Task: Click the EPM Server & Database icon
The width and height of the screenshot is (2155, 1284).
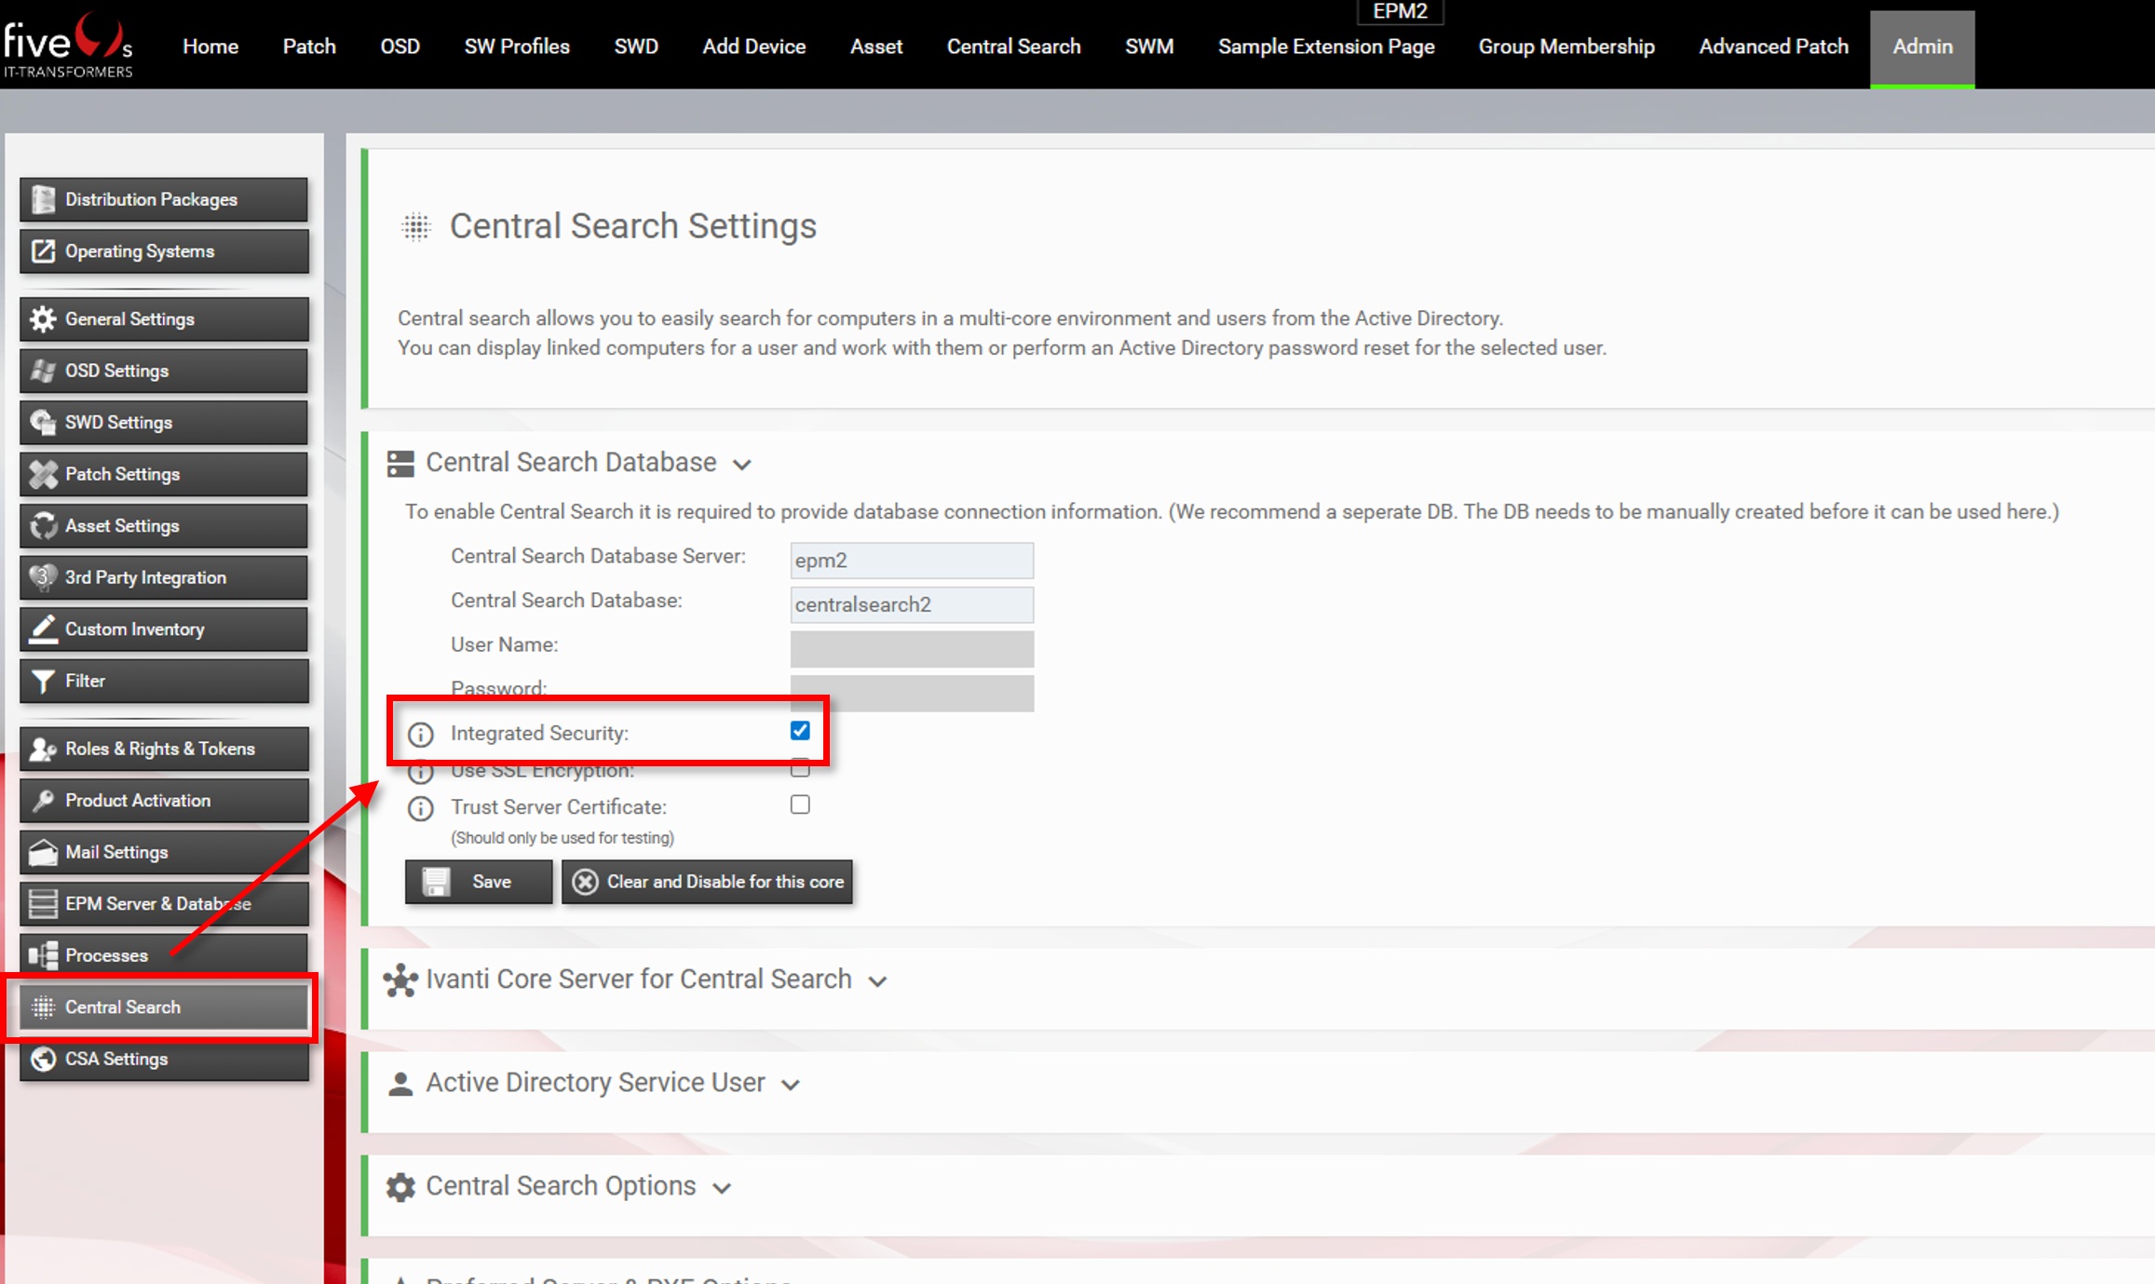Action: pos(43,904)
